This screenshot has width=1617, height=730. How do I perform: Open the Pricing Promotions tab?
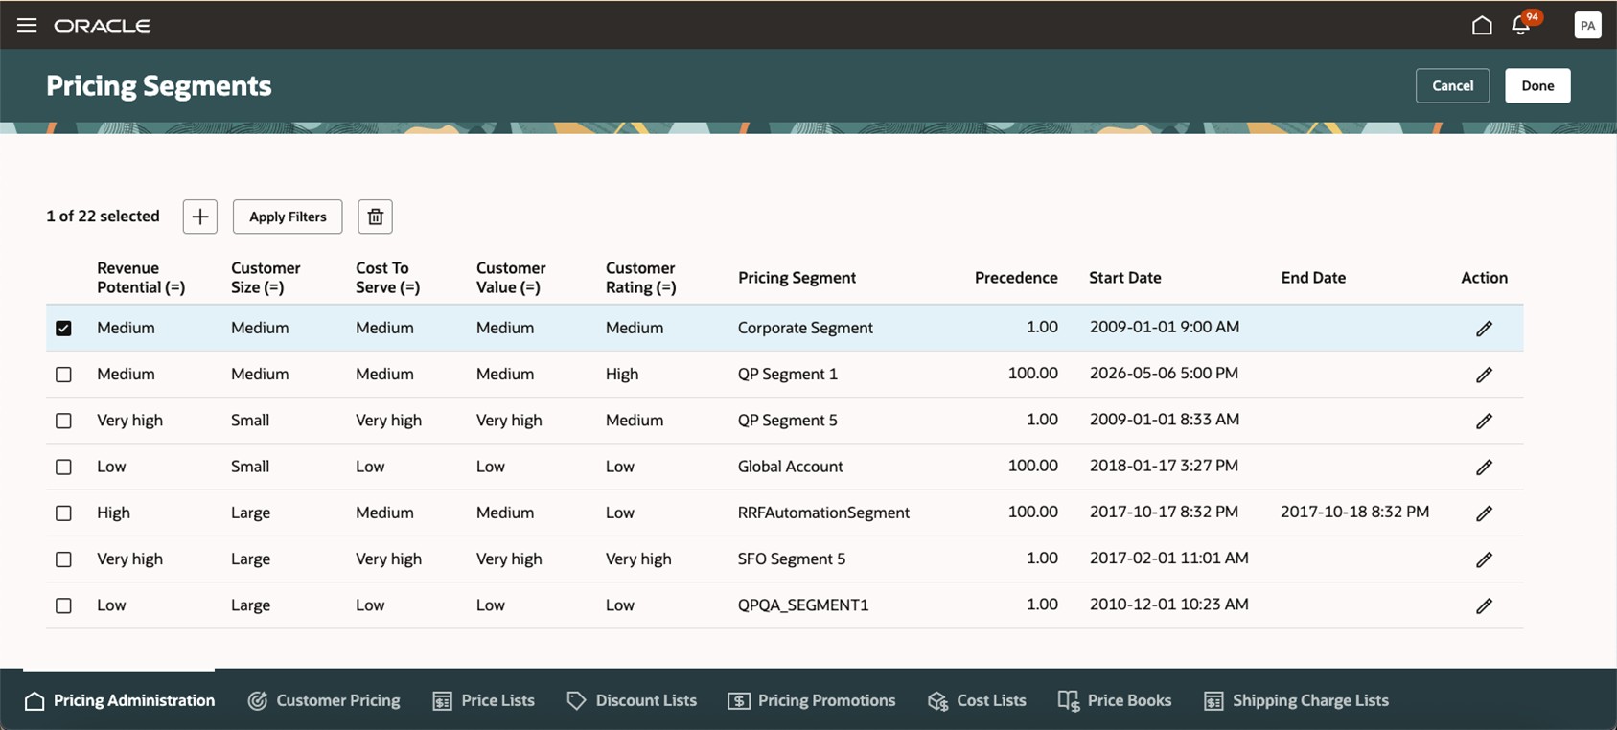(812, 700)
